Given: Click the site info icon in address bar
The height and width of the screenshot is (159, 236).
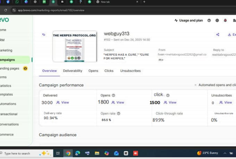Looking at the screenshot, I should pyautogui.click(x=14, y=10).
